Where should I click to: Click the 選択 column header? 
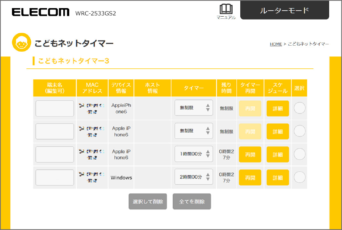click(x=299, y=88)
